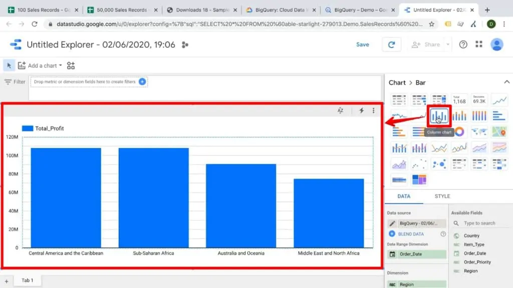The width and height of the screenshot is (513, 288).
Task: Select the Column chart type
Action: (x=439, y=115)
